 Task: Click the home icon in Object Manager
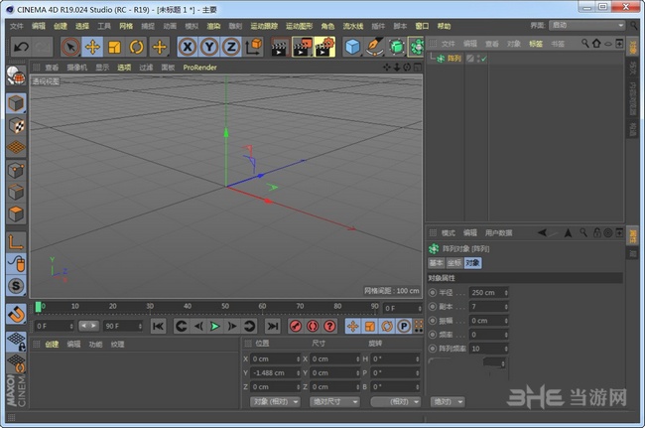pos(596,44)
